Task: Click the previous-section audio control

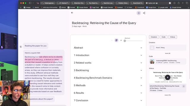Action: point(112,40)
